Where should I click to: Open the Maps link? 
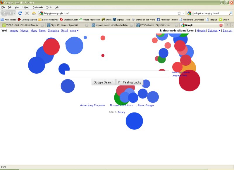(x=34, y=31)
